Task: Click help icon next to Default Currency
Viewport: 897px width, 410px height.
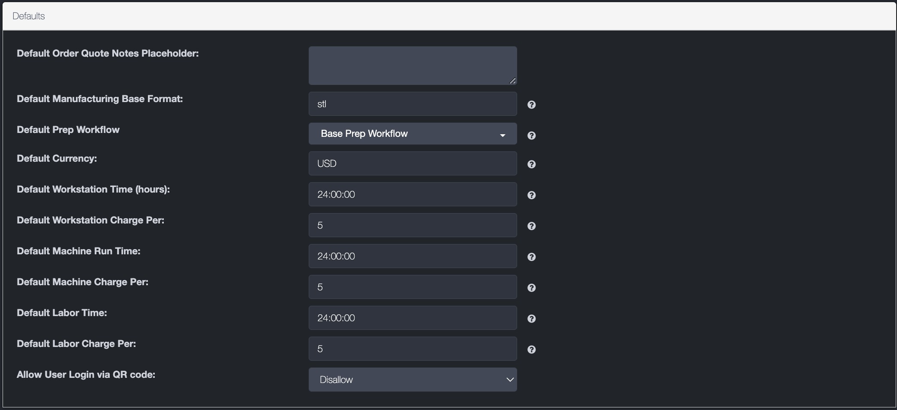Action: (531, 164)
